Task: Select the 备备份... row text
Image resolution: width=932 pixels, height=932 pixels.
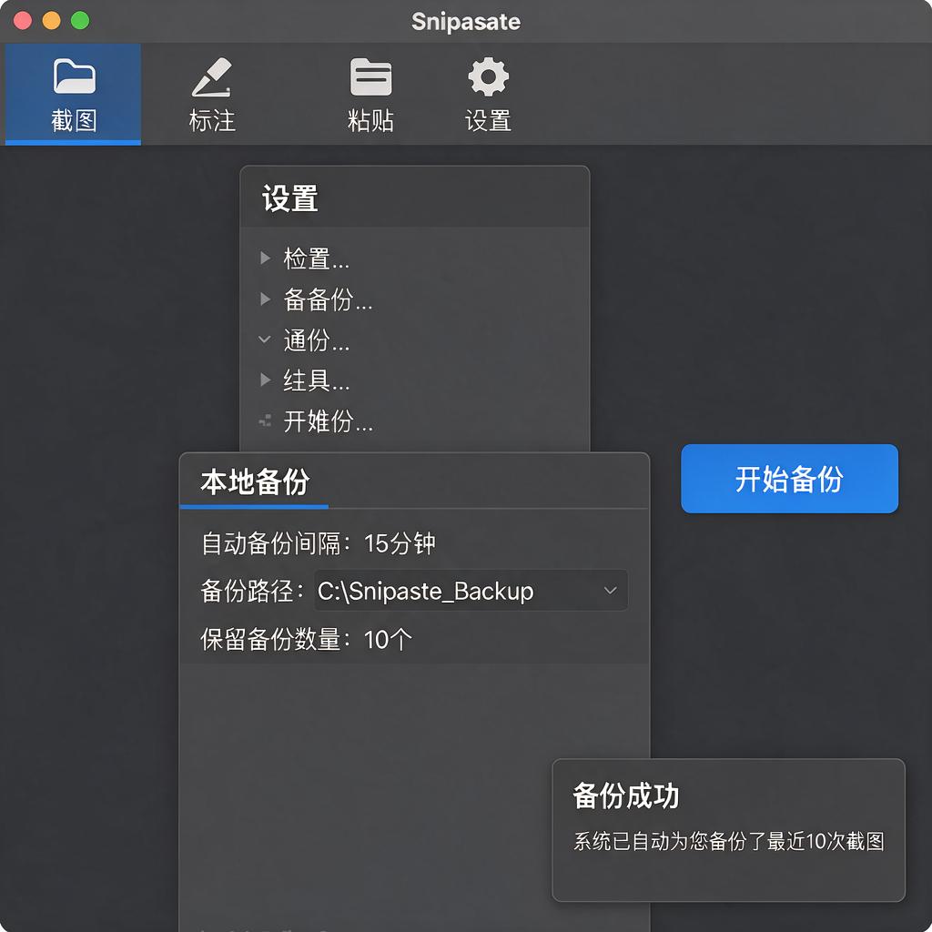Action: (x=328, y=299)
